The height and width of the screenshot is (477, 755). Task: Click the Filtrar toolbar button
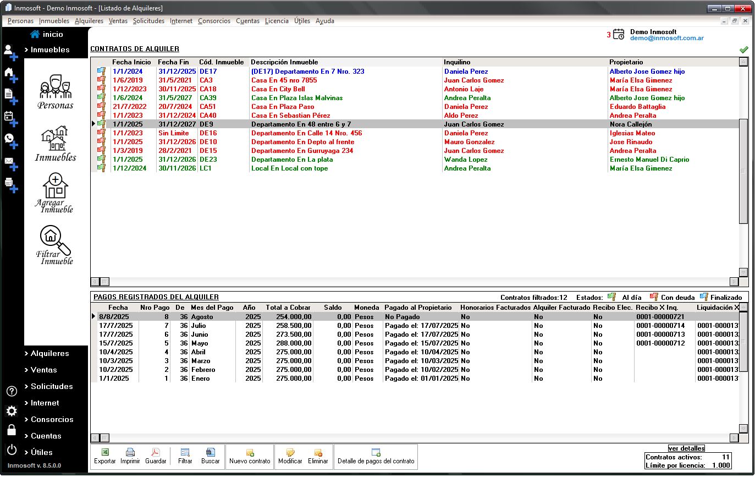(x=185, y=457)
